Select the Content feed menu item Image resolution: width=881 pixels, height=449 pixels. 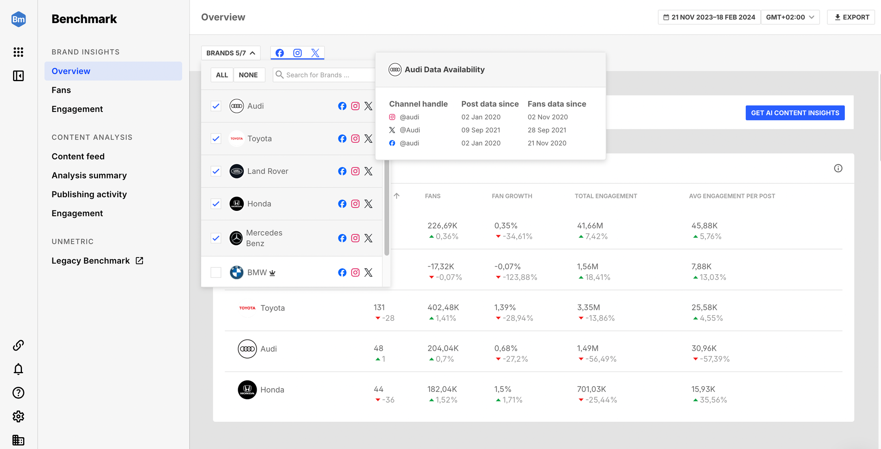coord(78,156)
